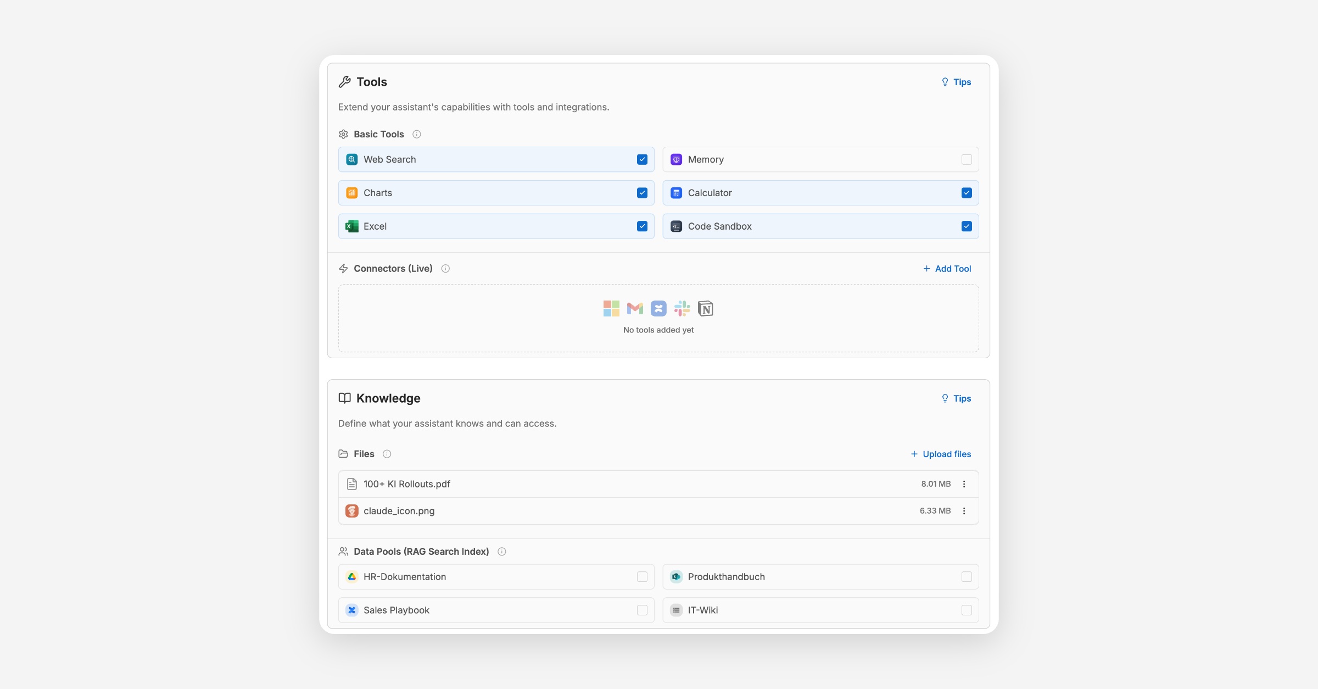
Task: Click the info icon next to Files
Action: (x=387, y=454)
